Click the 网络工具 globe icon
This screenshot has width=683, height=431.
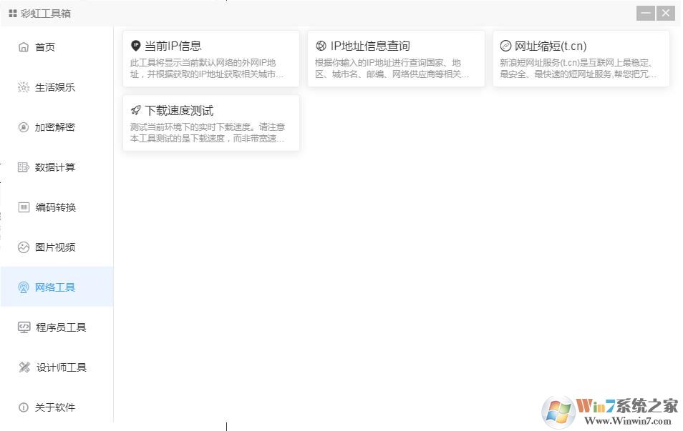24,287
